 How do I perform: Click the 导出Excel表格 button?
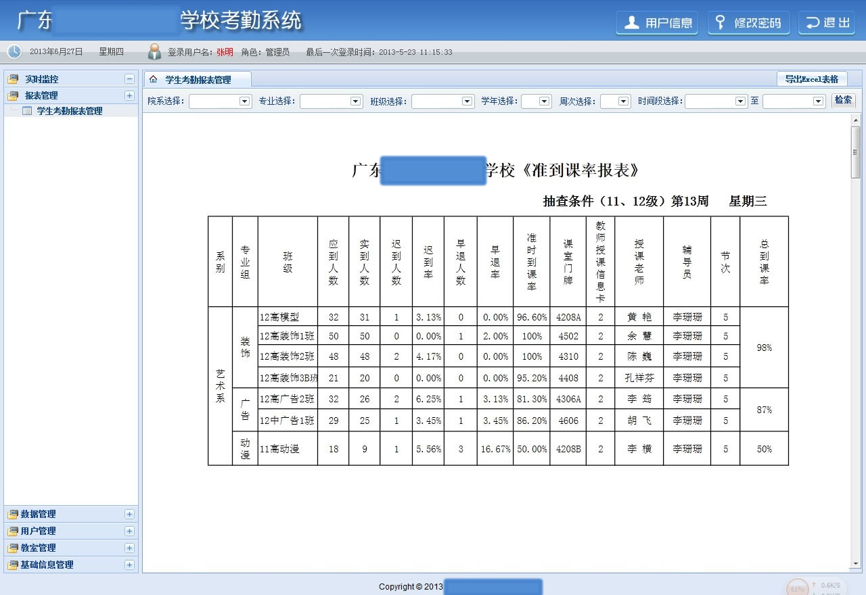pos(812,79)
